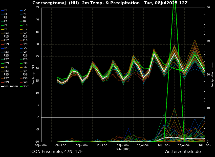Image resolution: width=215 pixels, height=157 pixels.
Task: Click the white Ens. mean line swatch
Action: click(2, 86)
